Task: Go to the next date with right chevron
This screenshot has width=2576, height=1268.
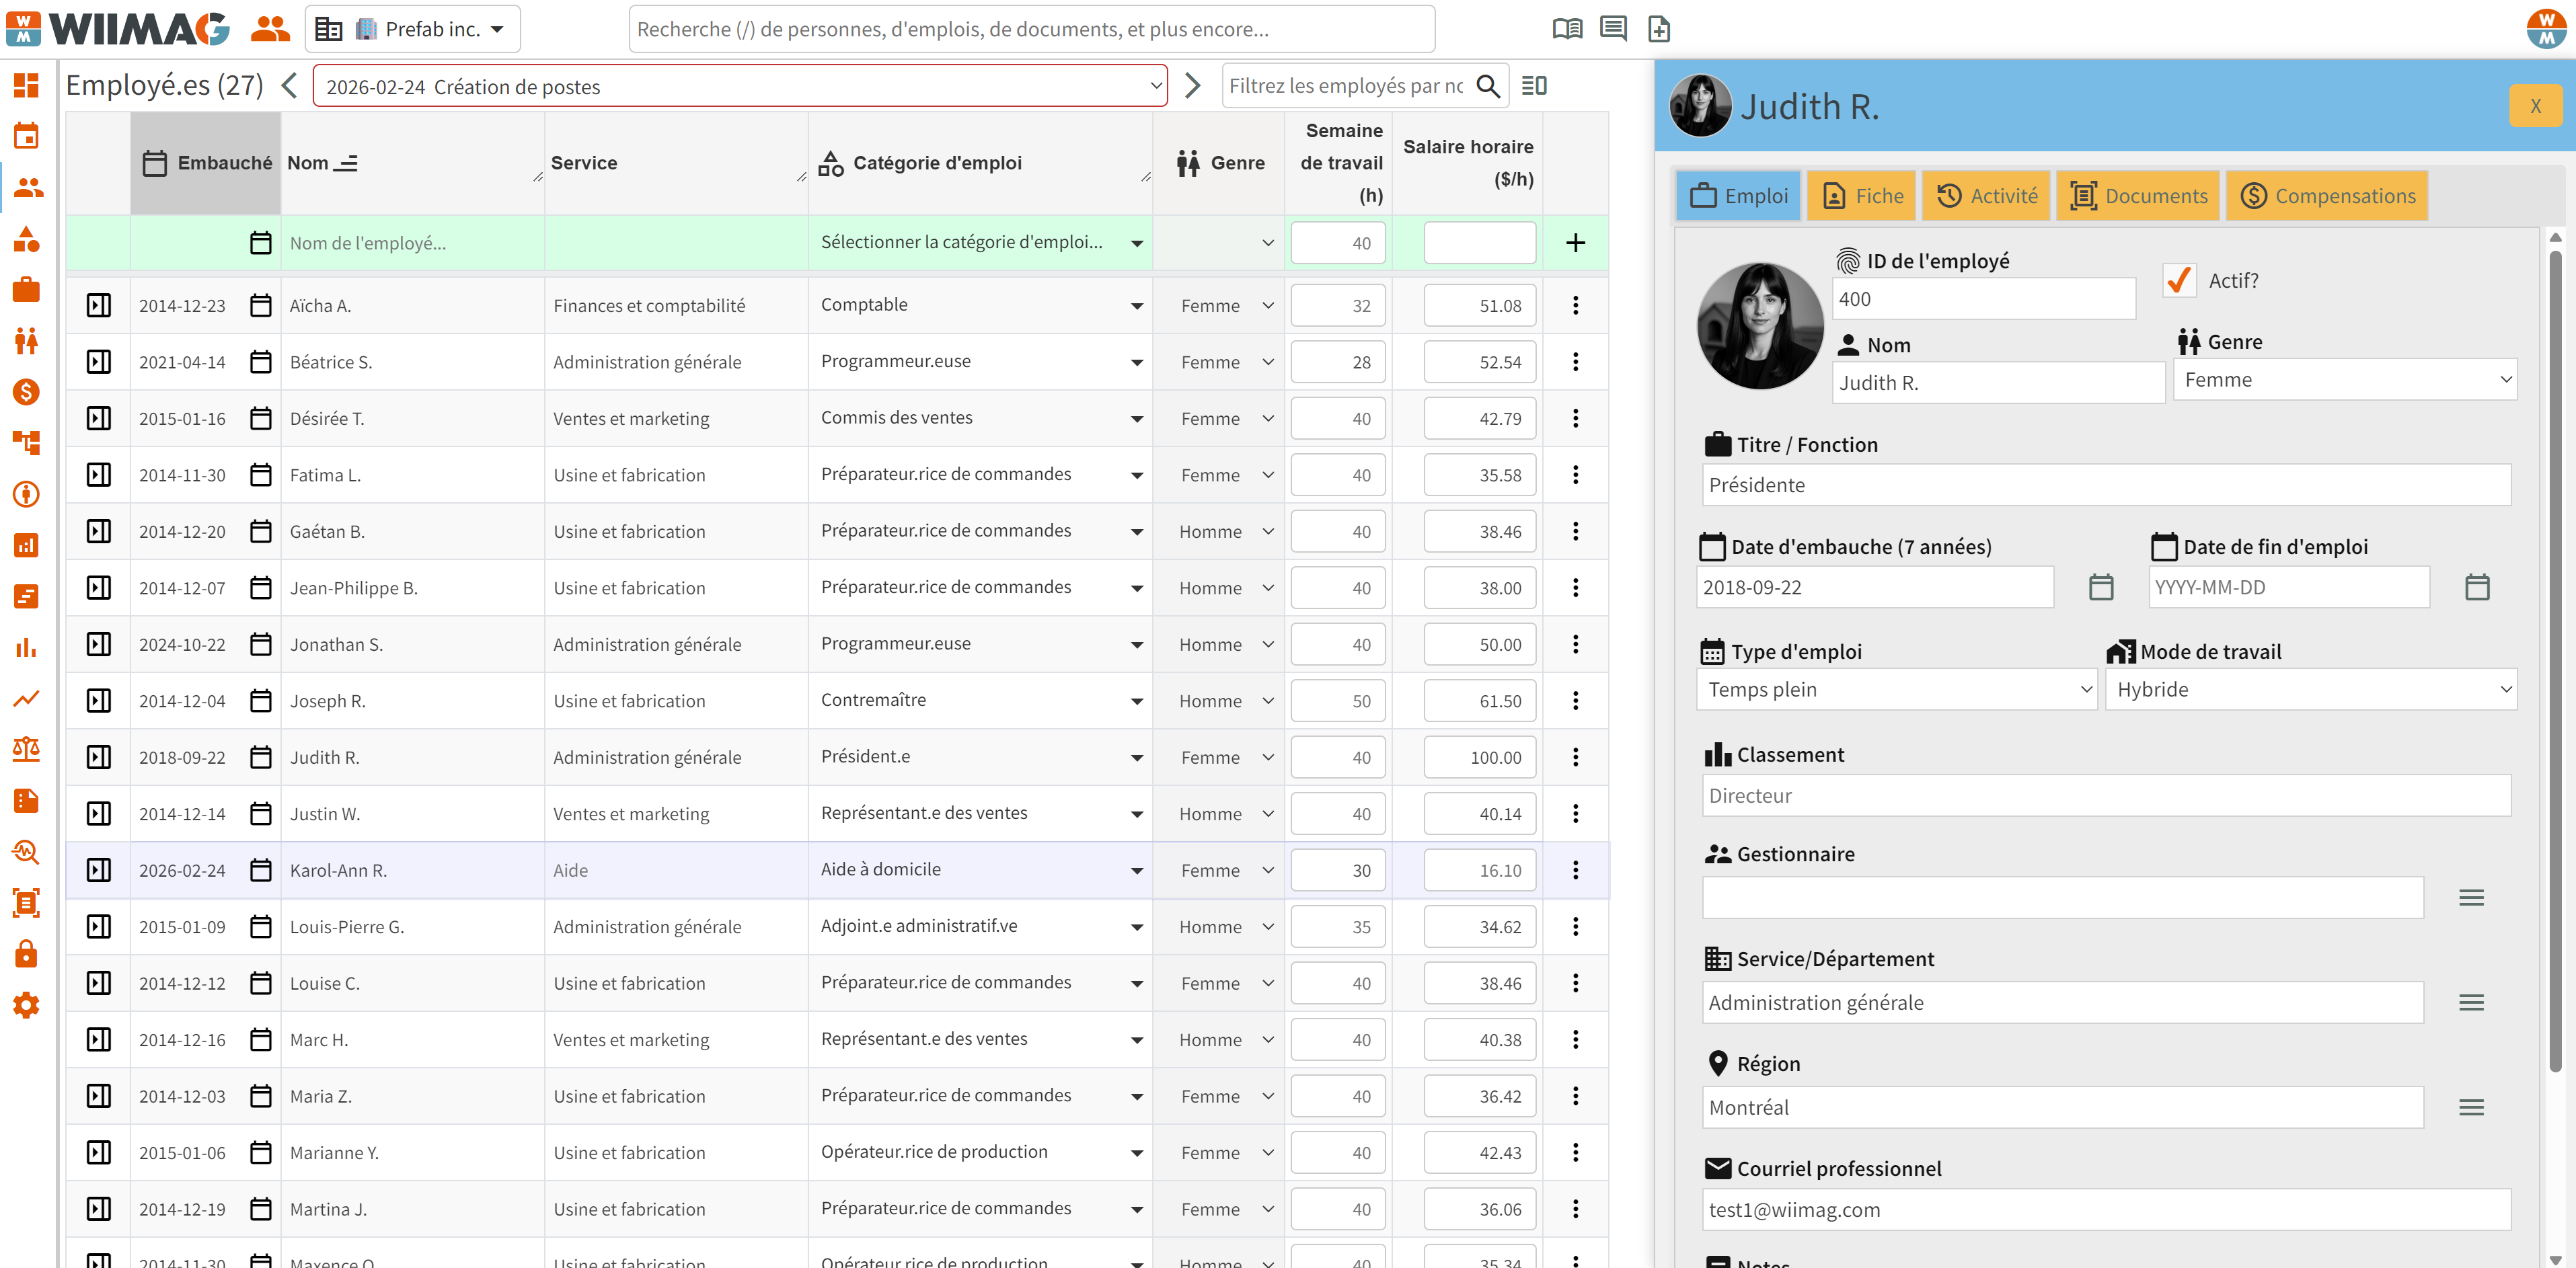Action: tap(1192, 86)
